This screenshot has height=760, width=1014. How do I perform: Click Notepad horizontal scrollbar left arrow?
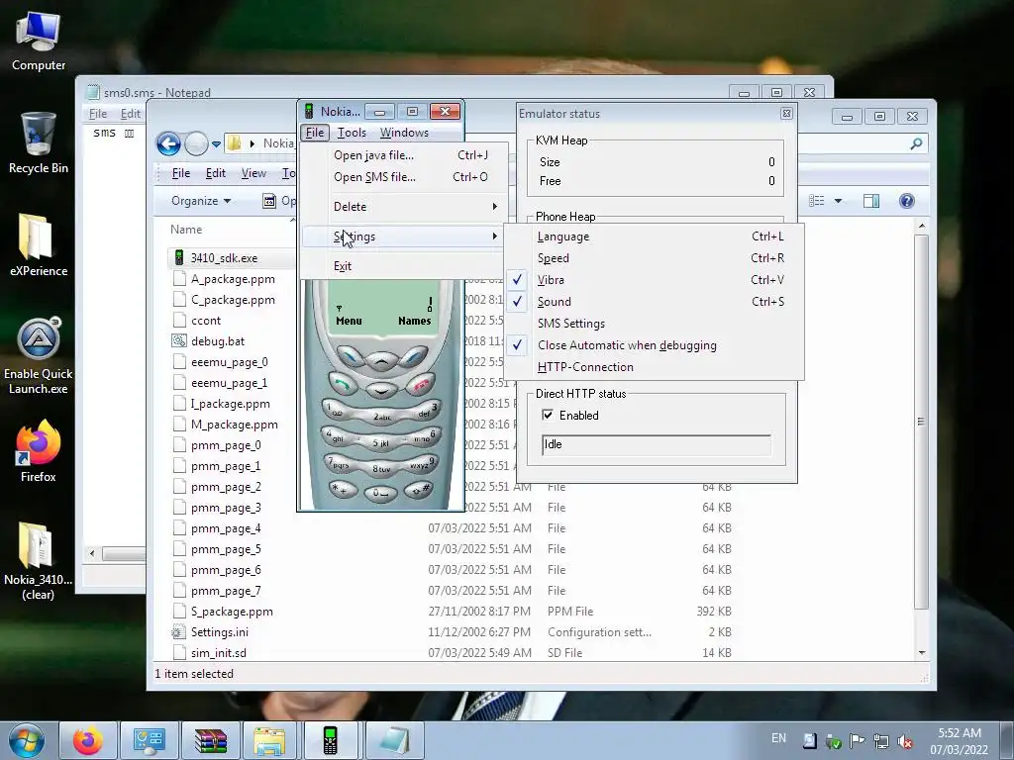[92, 554]
